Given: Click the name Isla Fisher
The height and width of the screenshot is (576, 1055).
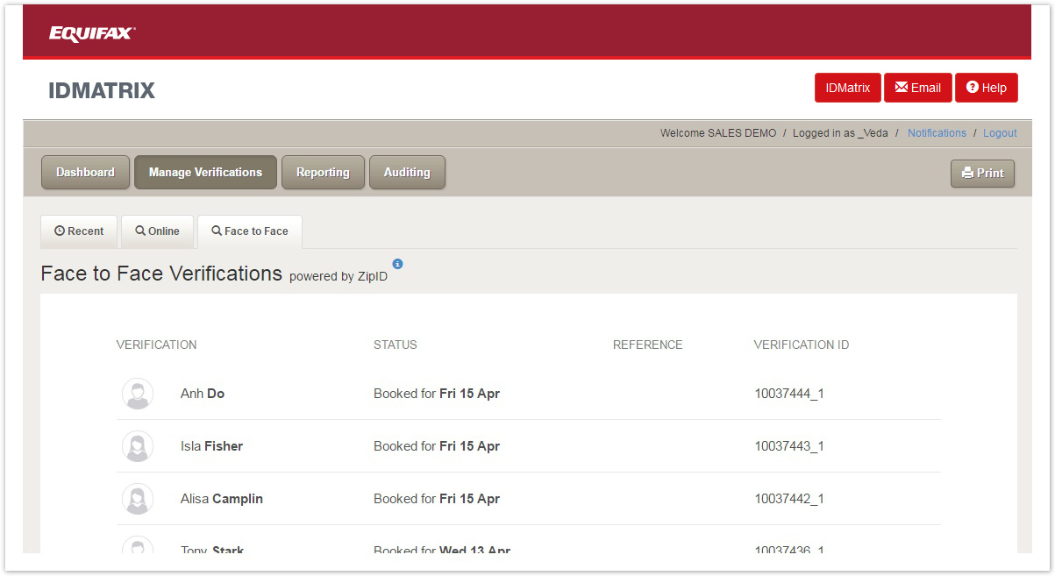Looking at the screenshot, I should (x=211, y=446).
